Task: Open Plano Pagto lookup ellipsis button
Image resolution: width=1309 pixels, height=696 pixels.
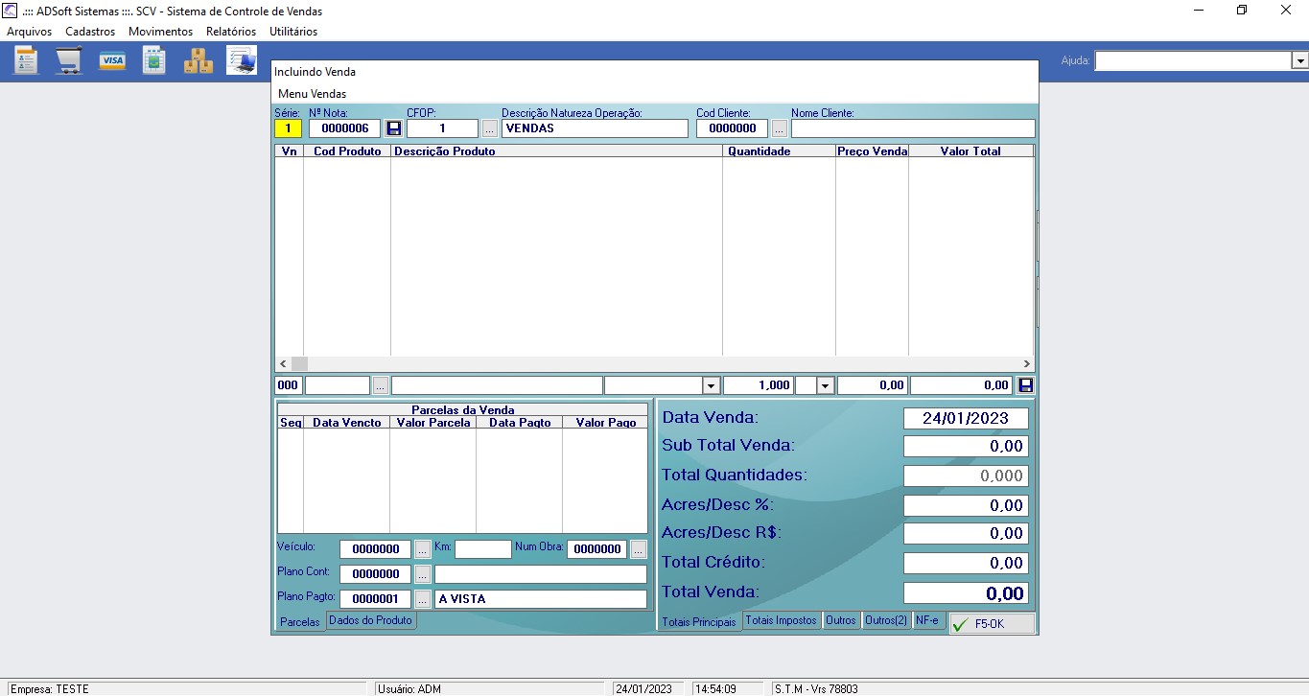Action: pyautogui.click(x=423, y=599)
